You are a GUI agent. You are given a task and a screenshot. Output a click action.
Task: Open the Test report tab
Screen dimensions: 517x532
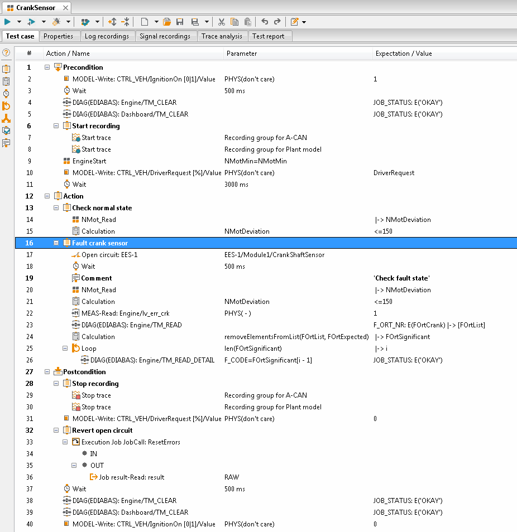point(269,36)
